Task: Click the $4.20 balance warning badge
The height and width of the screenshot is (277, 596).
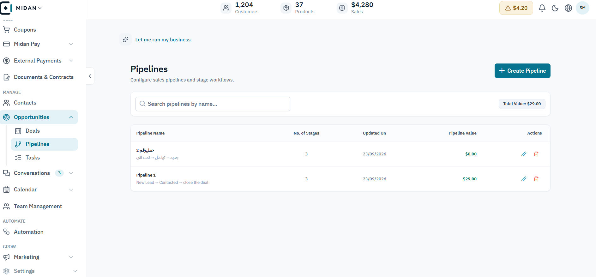Action: [516, 8]
